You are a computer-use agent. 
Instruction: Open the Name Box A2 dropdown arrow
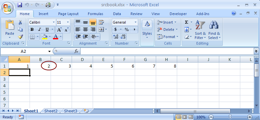pyautogui.click(x=49, y=51)
